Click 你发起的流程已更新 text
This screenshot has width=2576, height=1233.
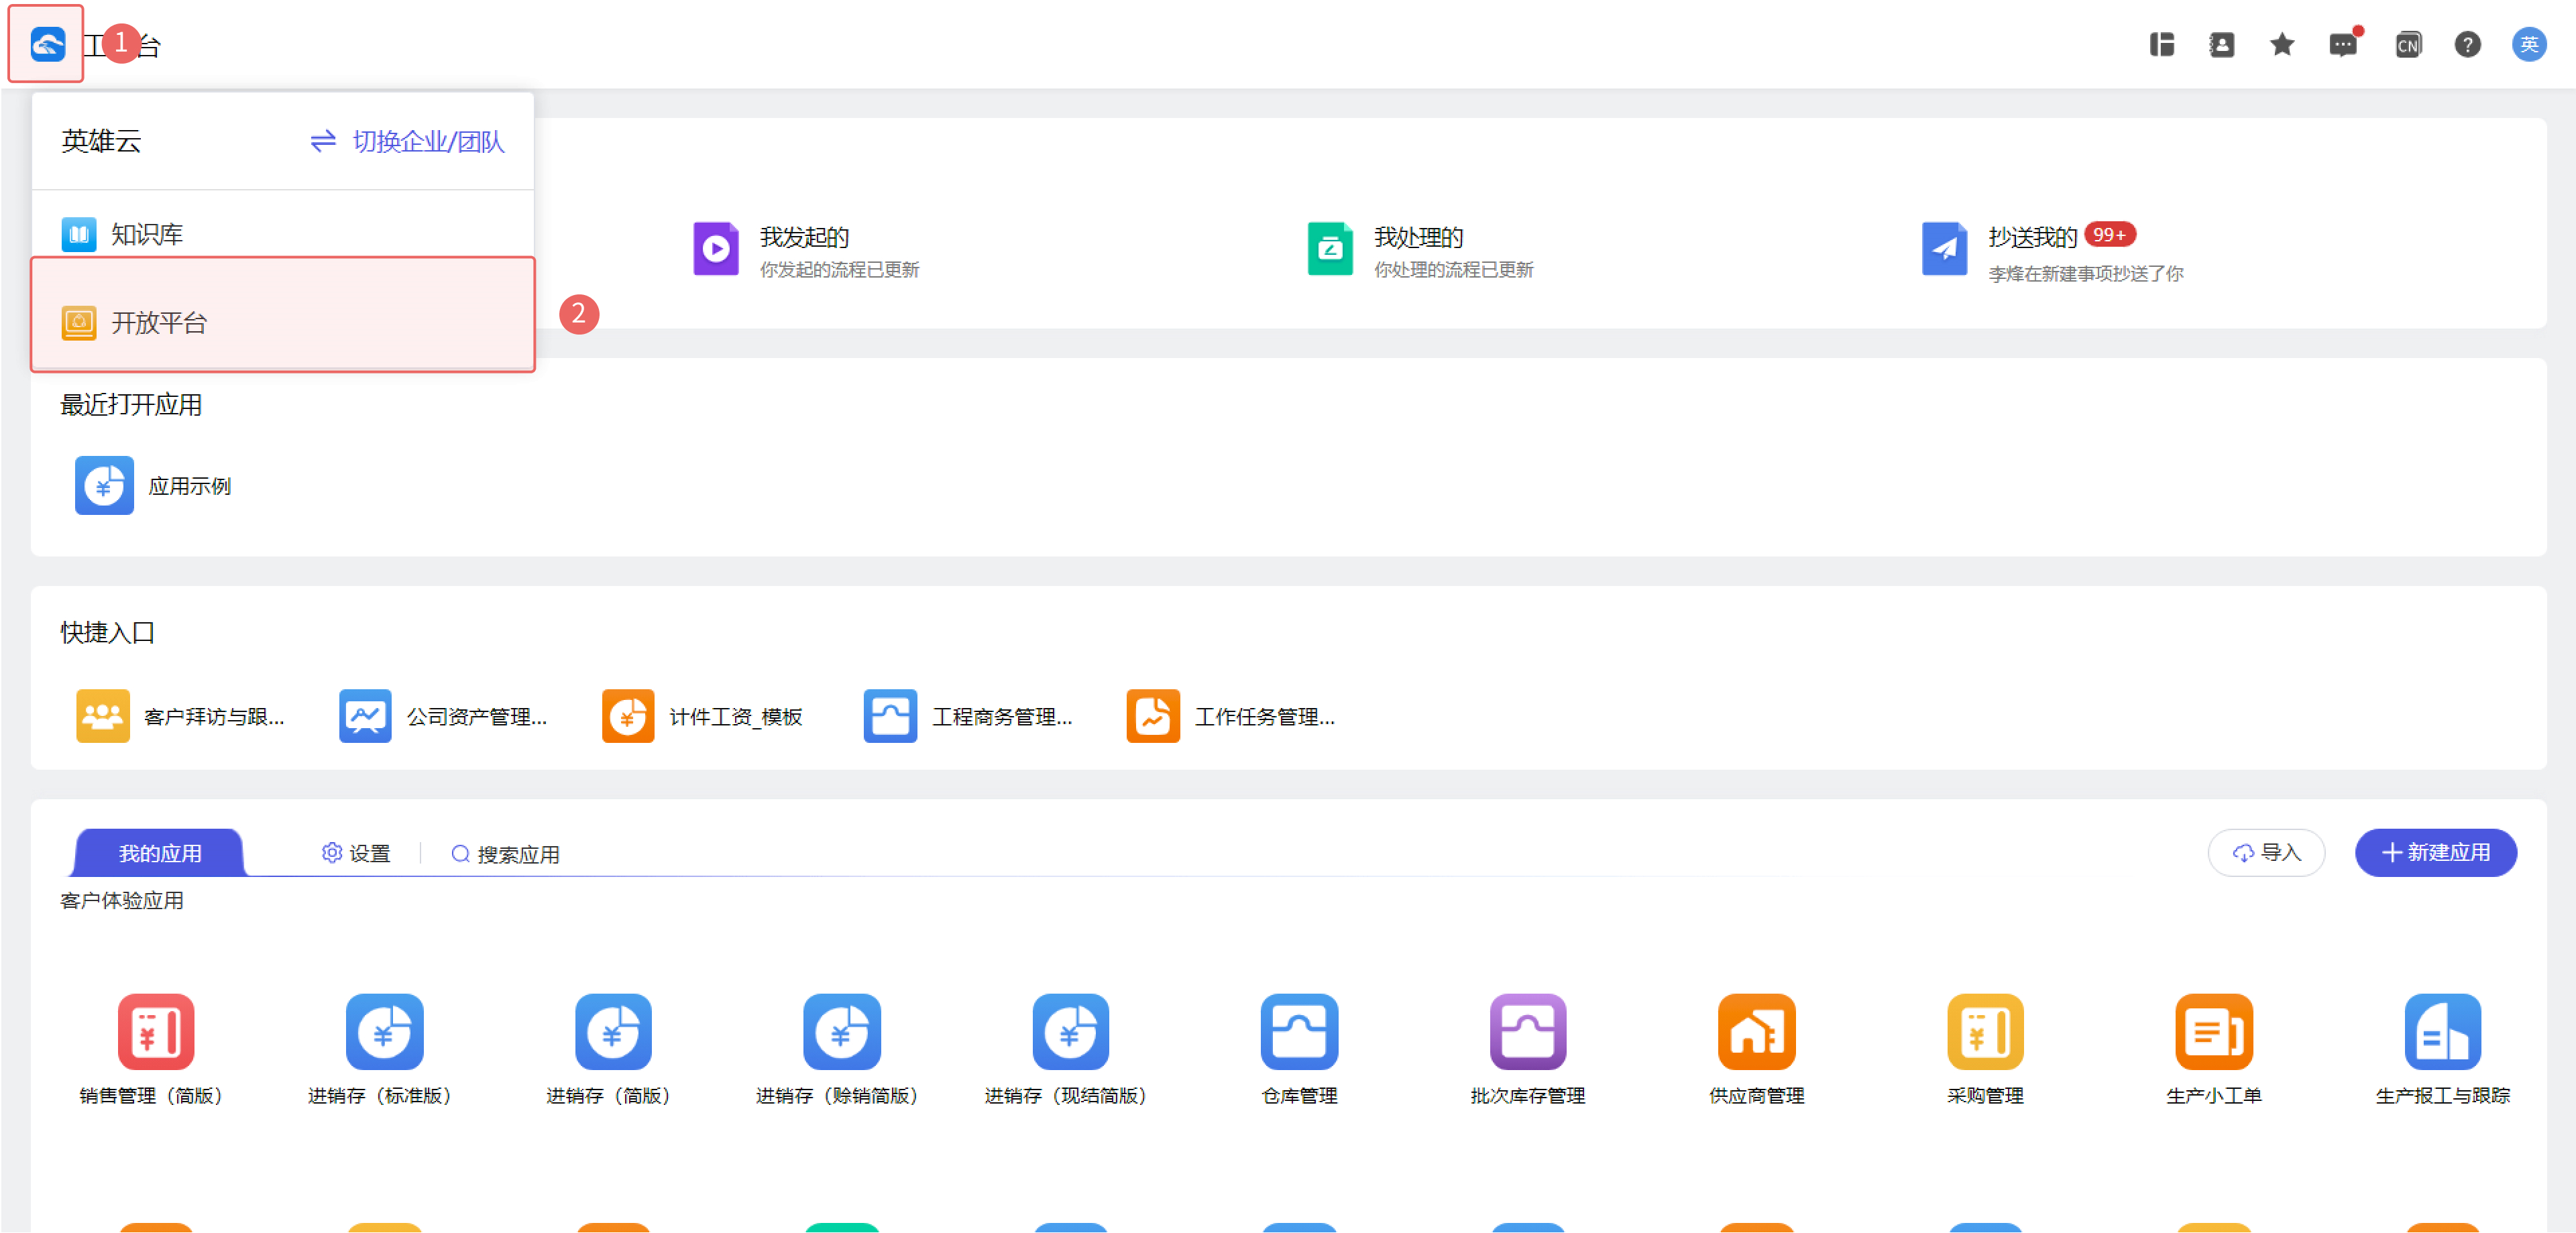[x=839, y=269]
